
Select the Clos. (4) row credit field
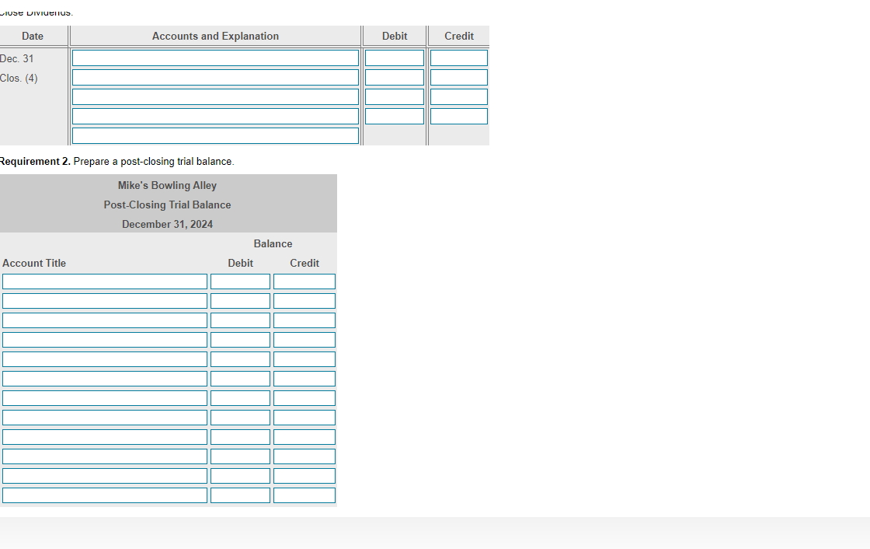[x=459, y=77]
